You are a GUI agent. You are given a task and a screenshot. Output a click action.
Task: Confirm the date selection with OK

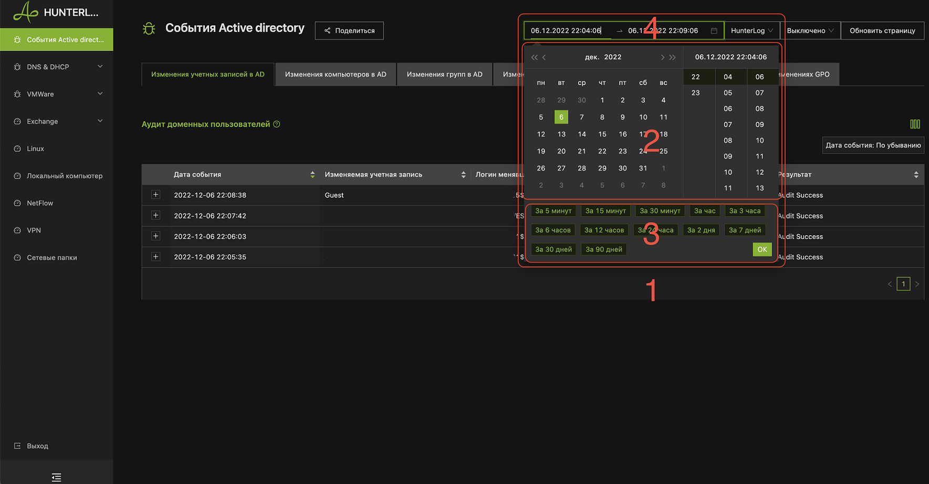click(762, 249)
